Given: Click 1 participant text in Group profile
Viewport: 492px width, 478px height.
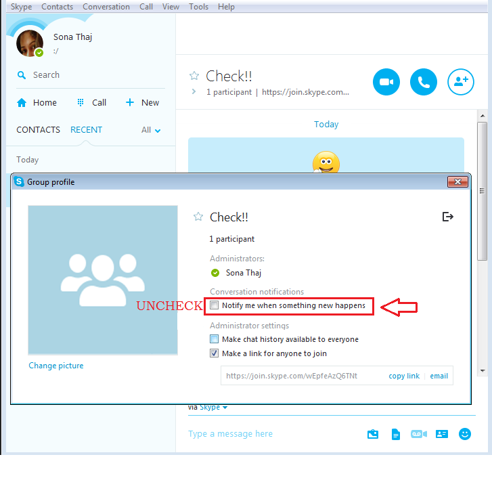Looking at the screenshot, I should (x=231, y=239).
